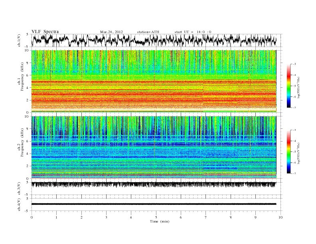Image resolution: width=316 pixels, height=244 pixels.
Task: Click the -7 value on ch.2 colorbar
Action: (x=294, y=173)
